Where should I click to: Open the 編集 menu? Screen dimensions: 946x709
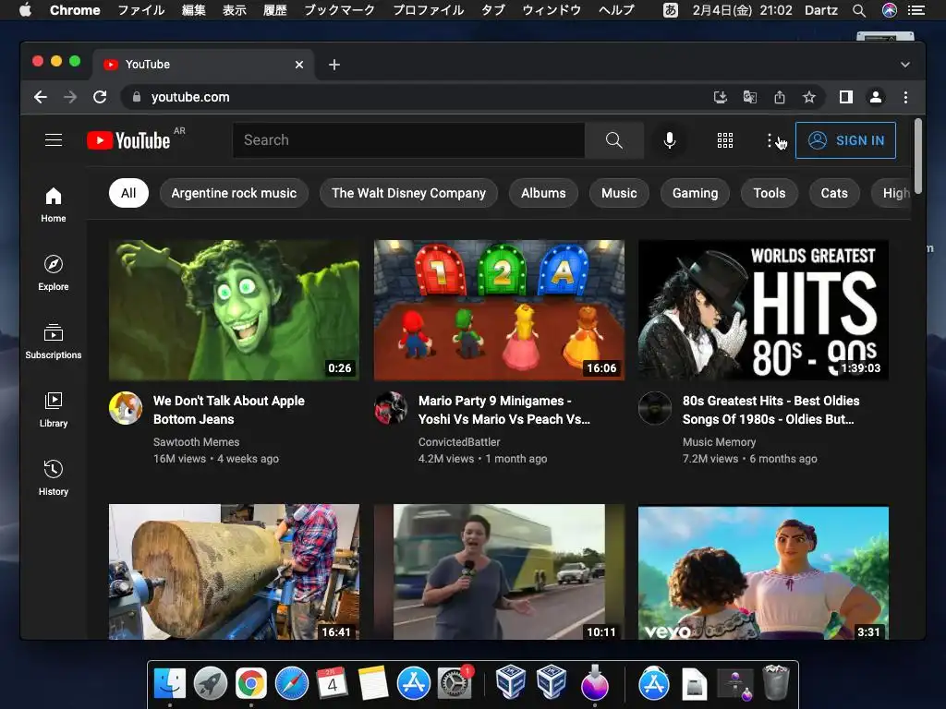coord(194,10)
